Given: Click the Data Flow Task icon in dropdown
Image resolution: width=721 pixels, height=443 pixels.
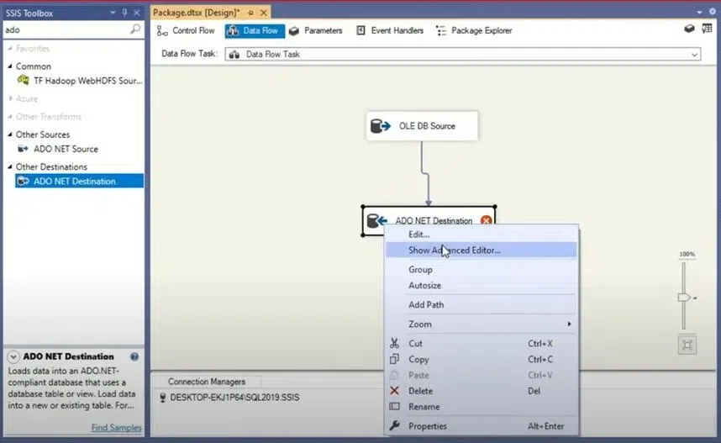Looking at the screenshot, I should pos(234,55).
